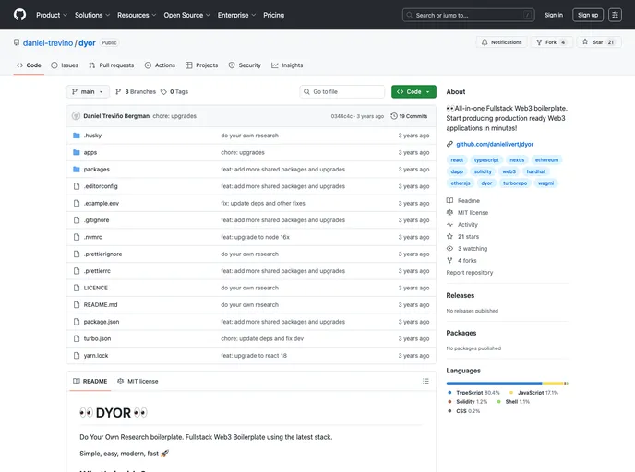
Task: Click the file icon beside turbo.json
Action: click(76, 338)
